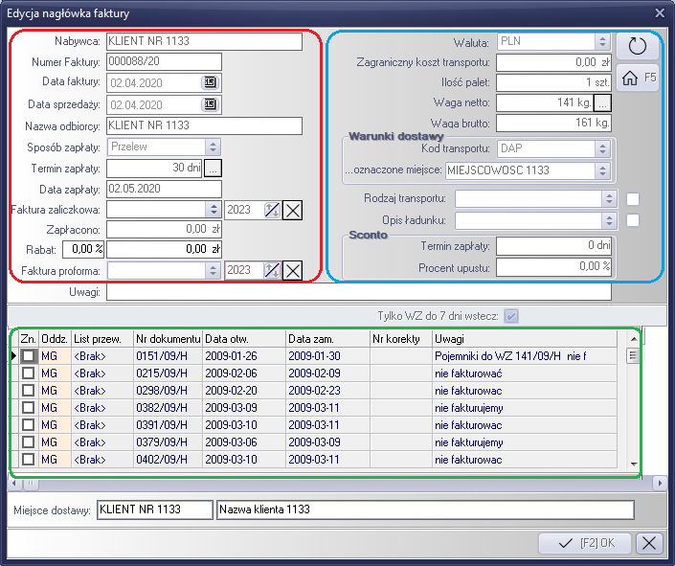
Task: Click the vertical scrollbar of the document list
Action: 632,412
